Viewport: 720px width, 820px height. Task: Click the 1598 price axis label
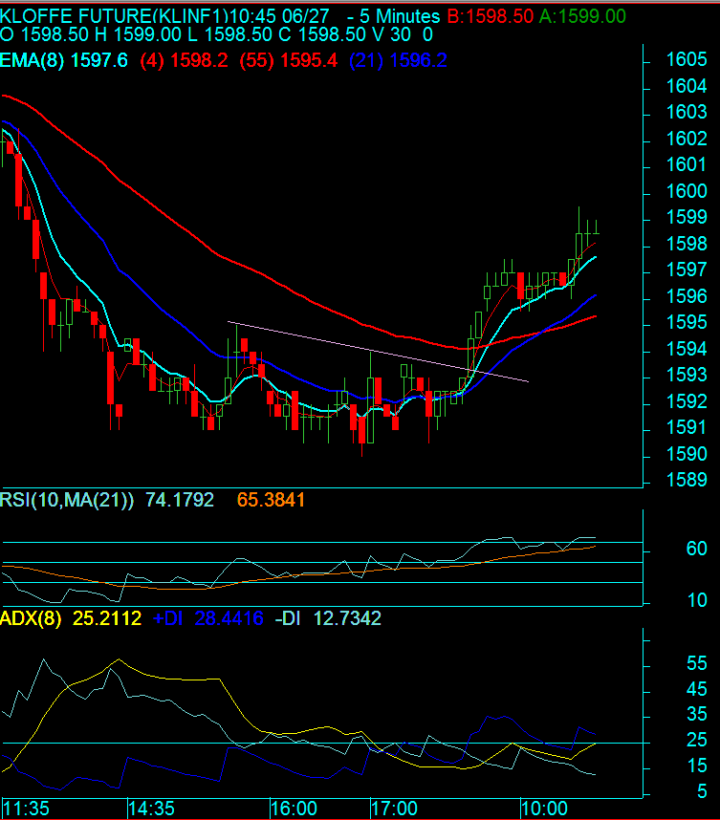(x=687, y=245)
